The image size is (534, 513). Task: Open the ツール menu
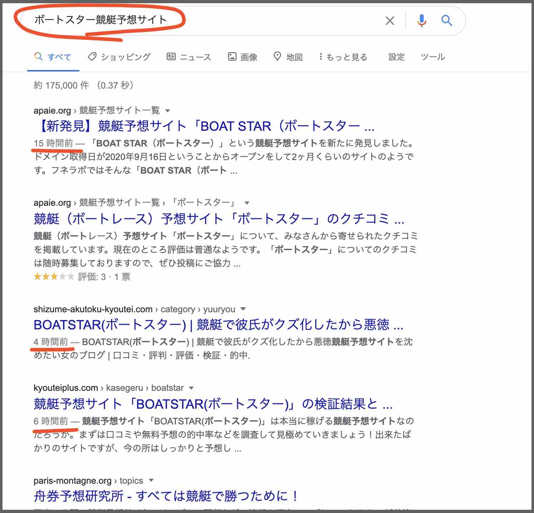click(433, 56)
